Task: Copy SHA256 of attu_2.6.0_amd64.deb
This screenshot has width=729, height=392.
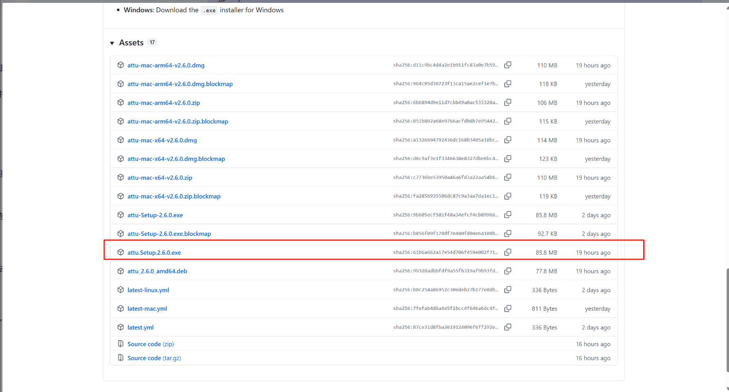Action: [x=508, y=271]
